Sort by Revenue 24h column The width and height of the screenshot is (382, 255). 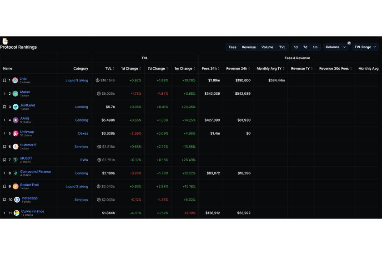(x=249, y=69)
